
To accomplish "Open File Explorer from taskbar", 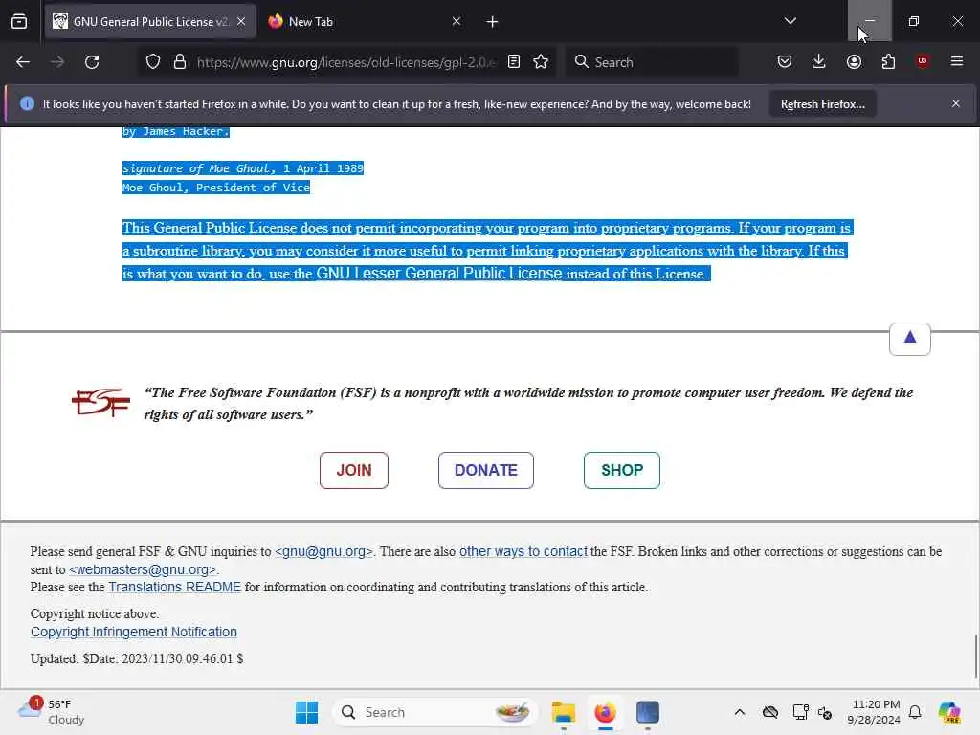I will [x=563, y=712].
